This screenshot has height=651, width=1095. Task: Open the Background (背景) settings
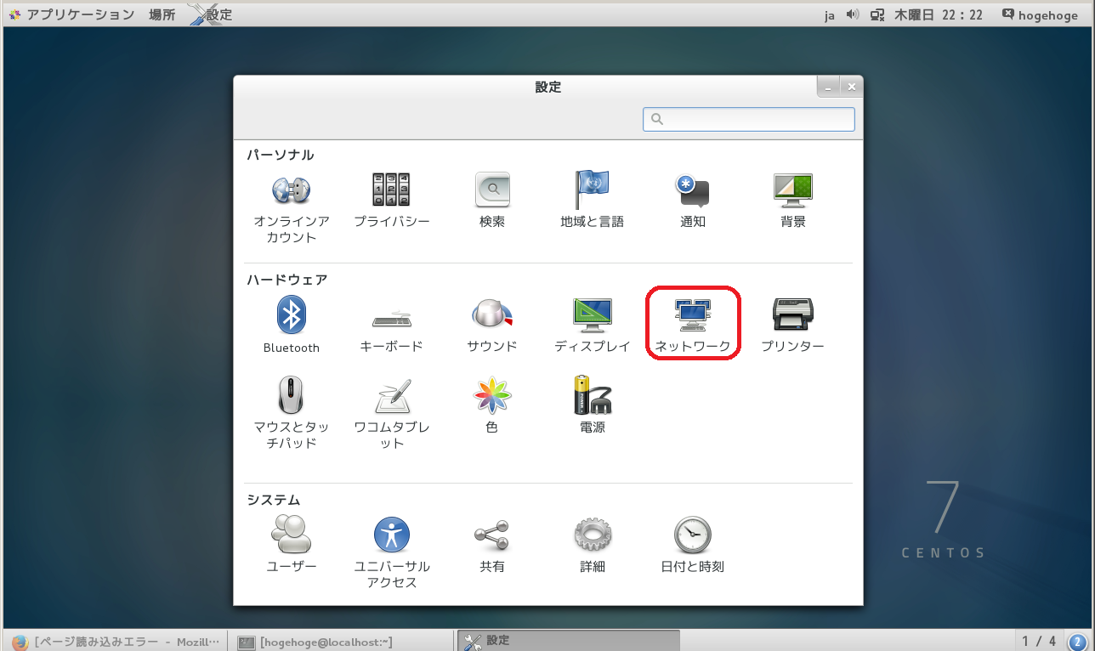pyautogui.click(x=793, y=200)
